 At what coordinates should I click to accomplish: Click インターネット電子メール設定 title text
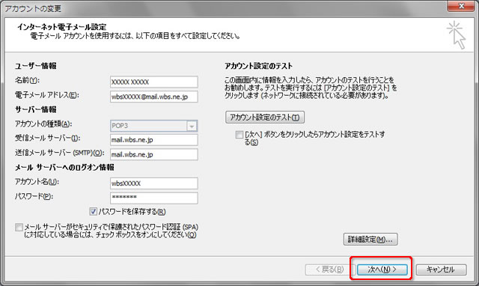tap(61, 27)
